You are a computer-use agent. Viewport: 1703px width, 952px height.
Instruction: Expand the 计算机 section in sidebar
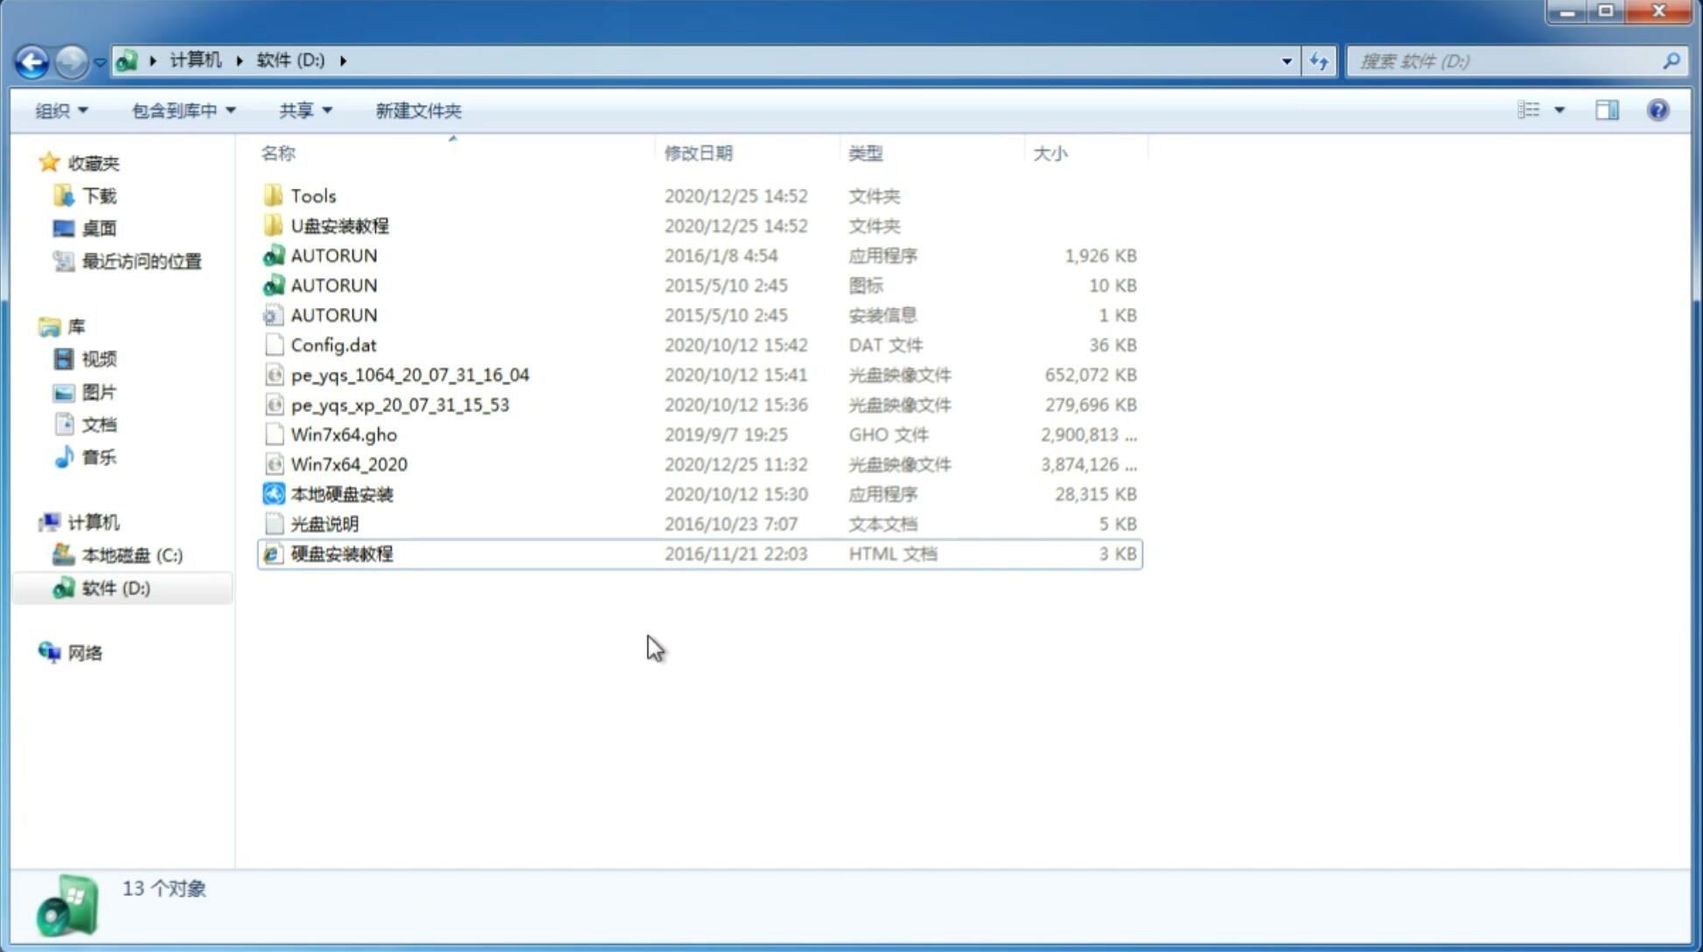pyautogui.click(x=31, y=521)
